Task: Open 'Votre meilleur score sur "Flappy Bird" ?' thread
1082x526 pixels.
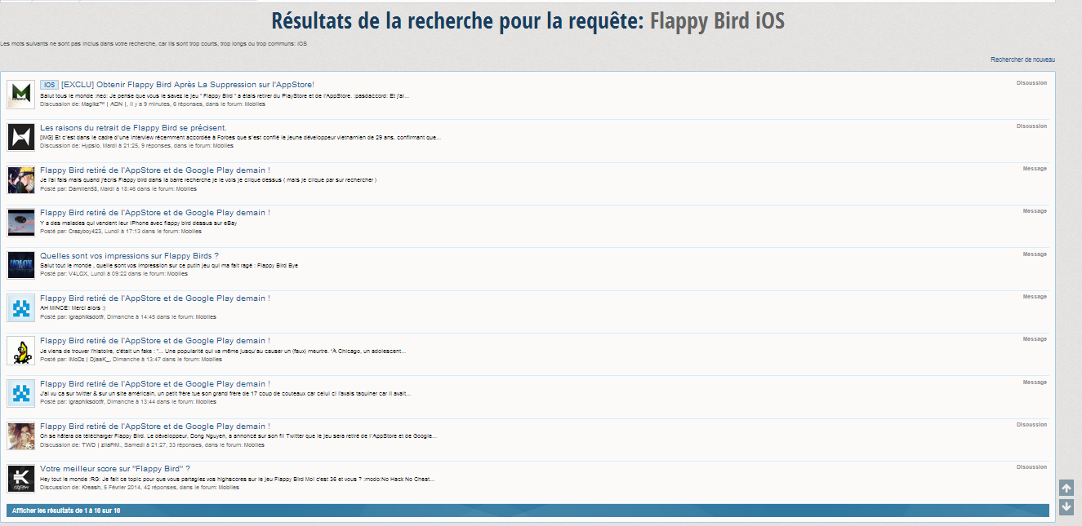Action: [115, 468]
